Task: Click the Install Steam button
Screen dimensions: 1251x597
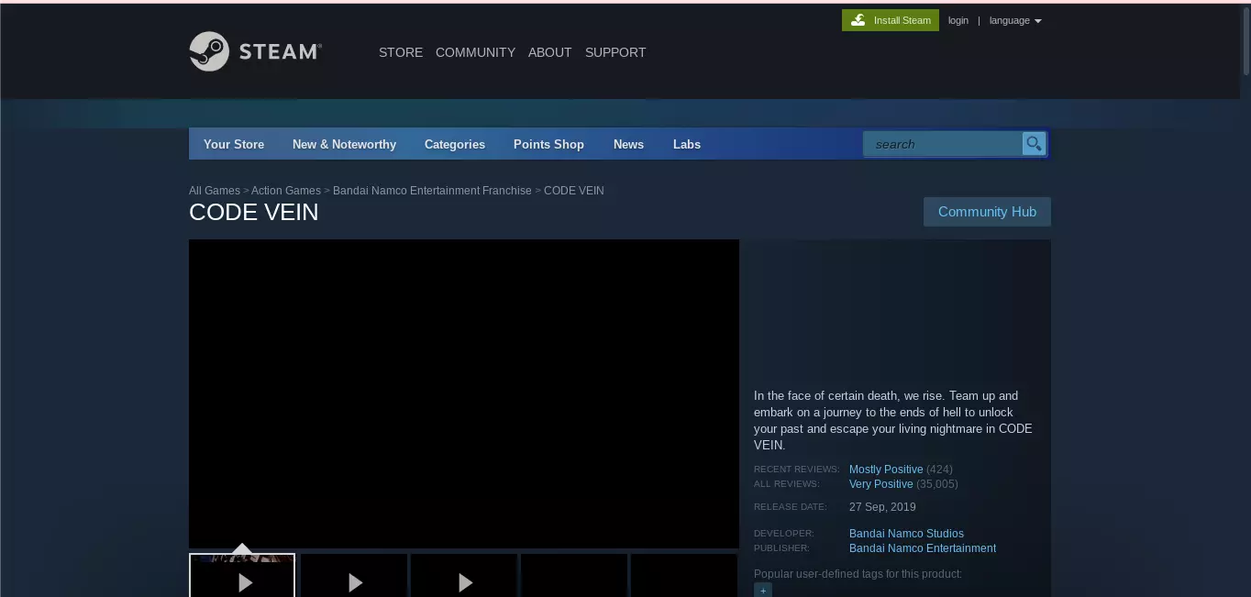Action: click(x=891, y=20)
